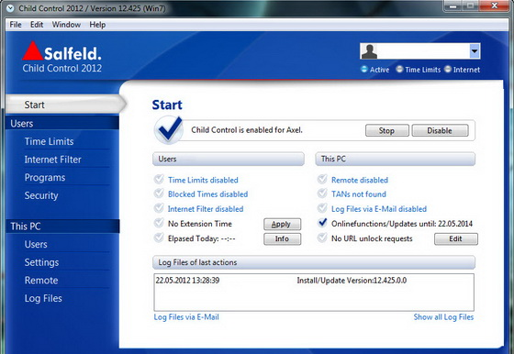Click the Stop button
This screenshot has height=354, width=514.
[x=387, y=130]
